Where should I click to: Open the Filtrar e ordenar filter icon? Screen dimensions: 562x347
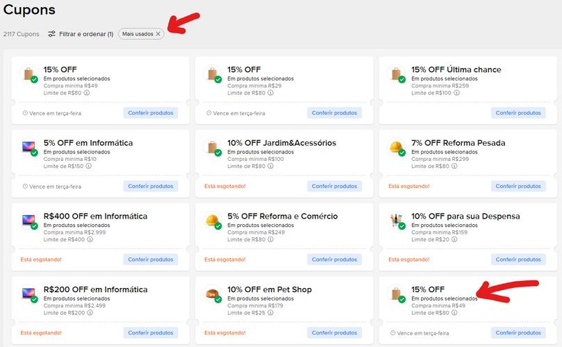click(x=51, y=34)
